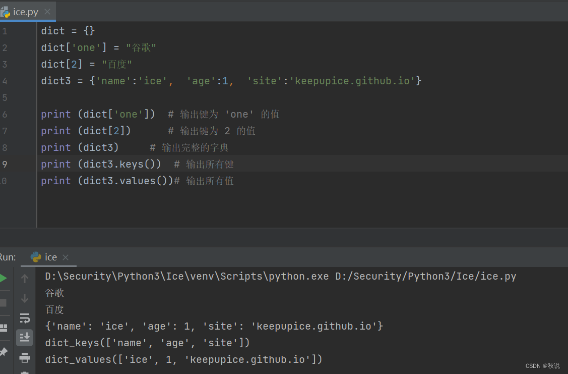
Task: Click the Run: panel label
Action: tap(8, 257)
